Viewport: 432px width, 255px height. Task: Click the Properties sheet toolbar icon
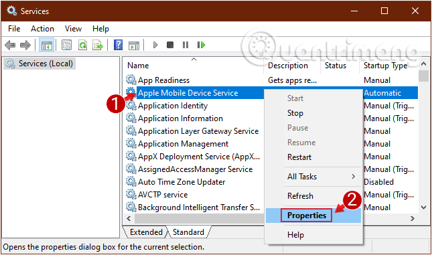click(x=66, y=45)
